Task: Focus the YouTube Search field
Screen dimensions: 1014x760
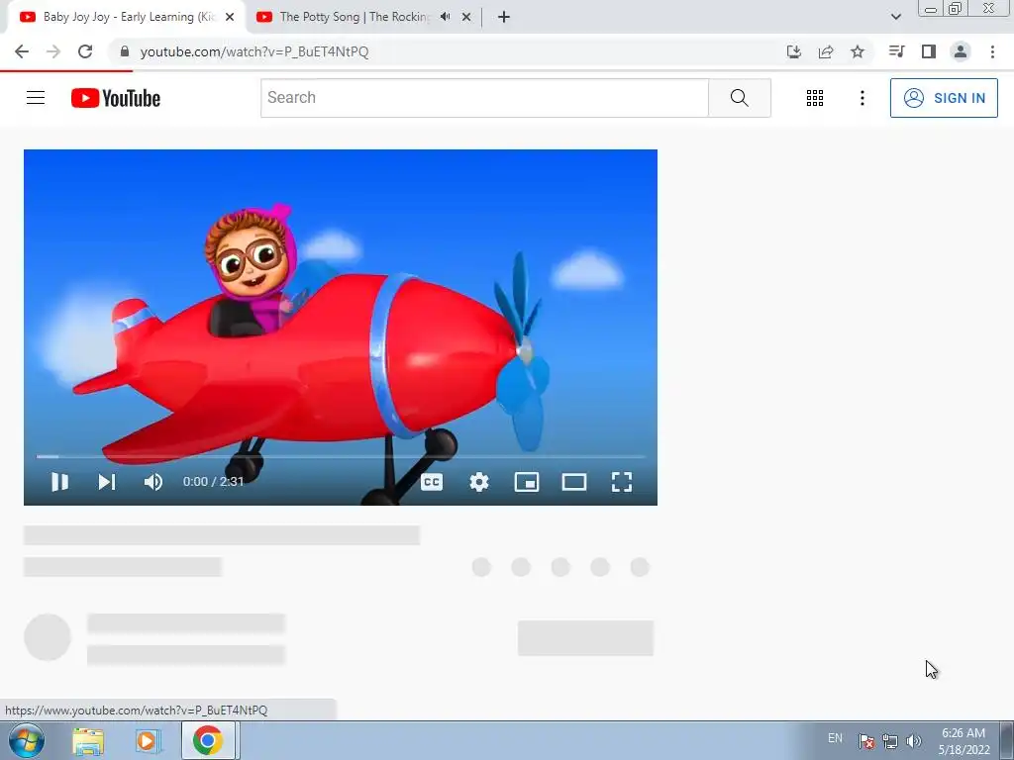Action: [484, 98]
